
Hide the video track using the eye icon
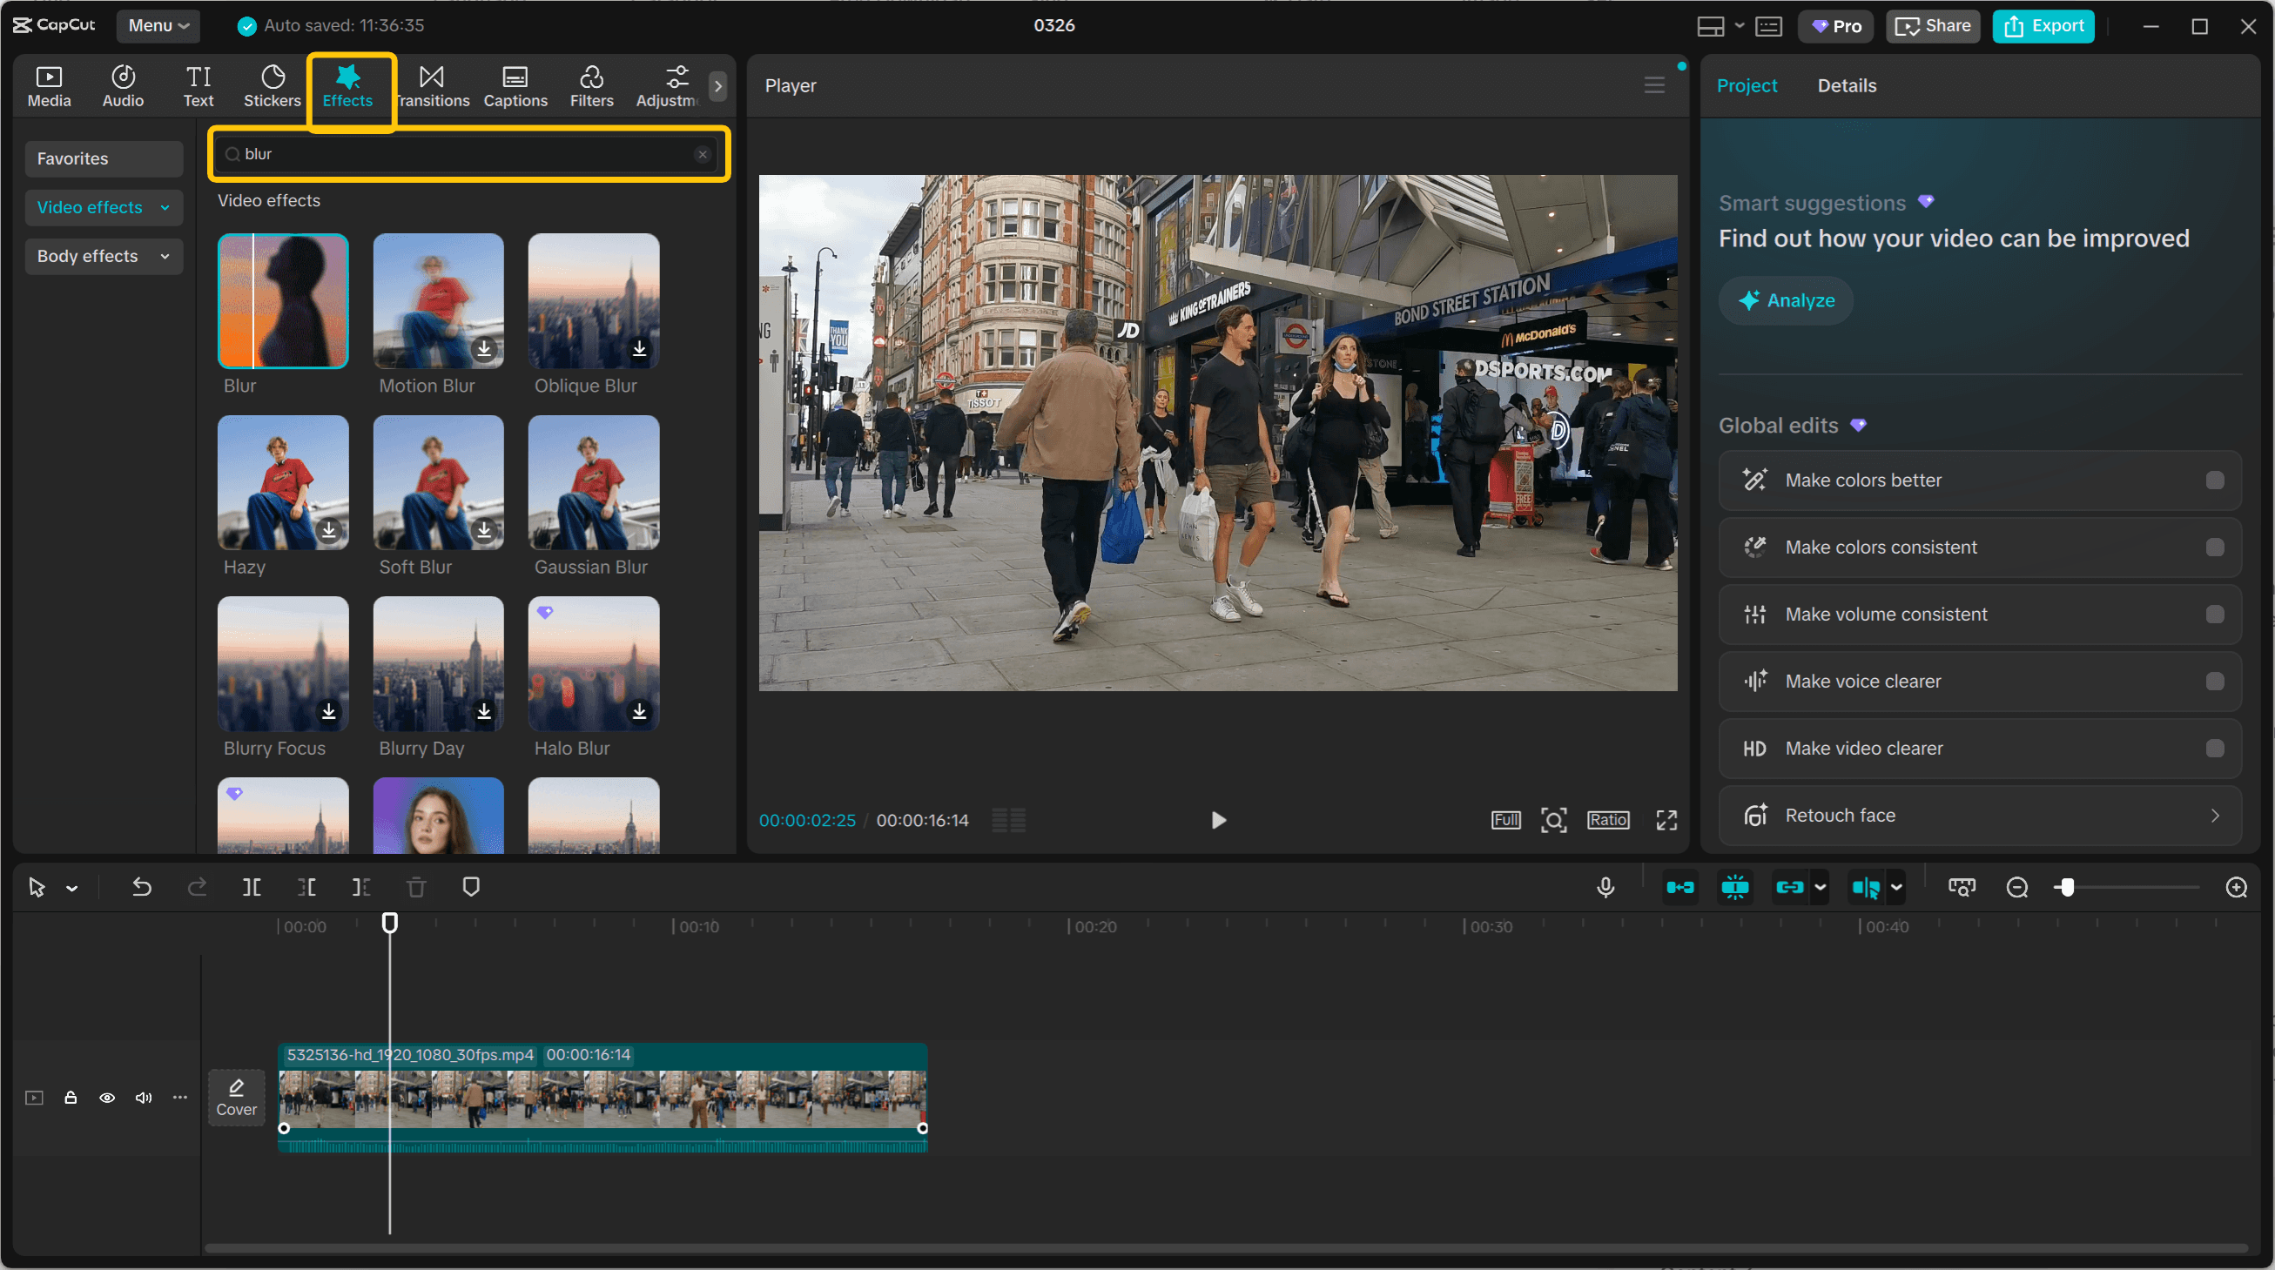point(107,1097)
